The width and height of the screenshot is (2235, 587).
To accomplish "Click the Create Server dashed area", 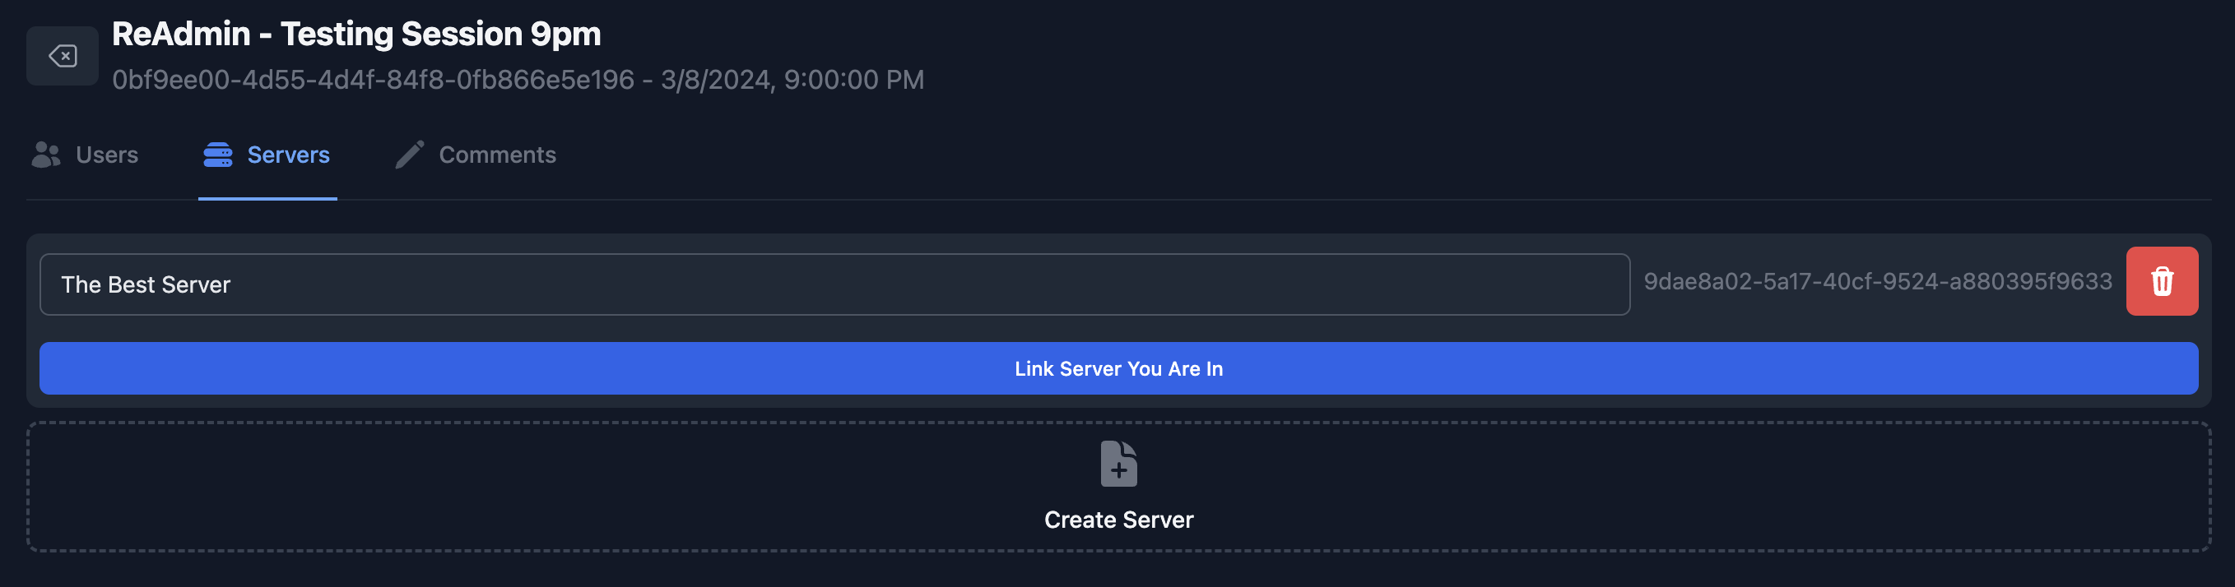I will pos(1118,487).
